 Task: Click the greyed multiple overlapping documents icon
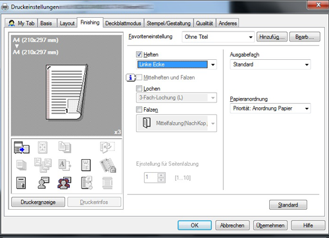pyautogui.click(x=43, y=165)
